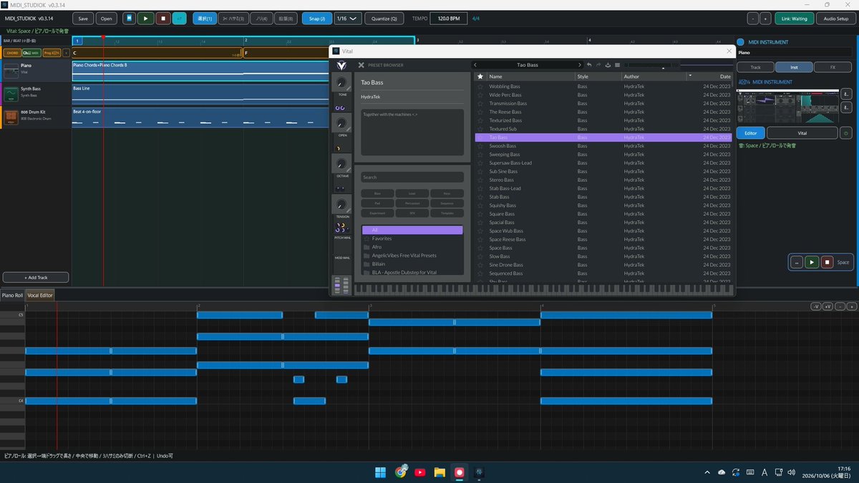Click the Vital logo icon
The width and height of the screenshot is (859, 483).
pyautogui.click(x=341, y=65)
